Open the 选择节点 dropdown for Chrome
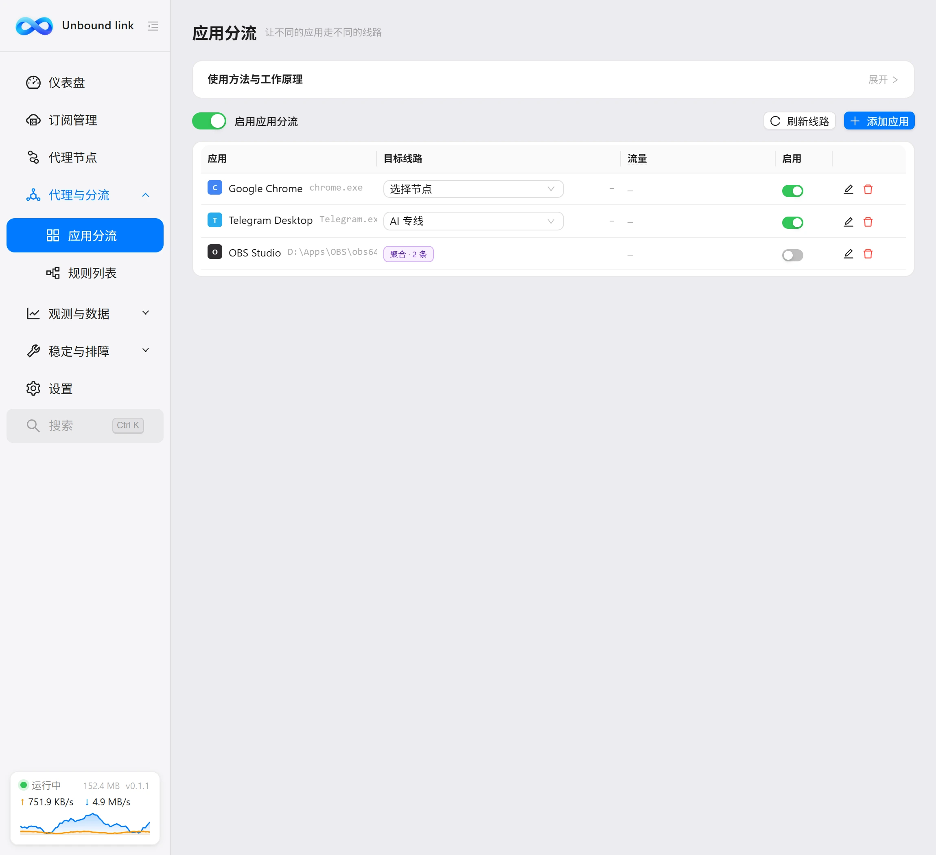This screenshot has width=936, height=855. click(x=473, y=189)
